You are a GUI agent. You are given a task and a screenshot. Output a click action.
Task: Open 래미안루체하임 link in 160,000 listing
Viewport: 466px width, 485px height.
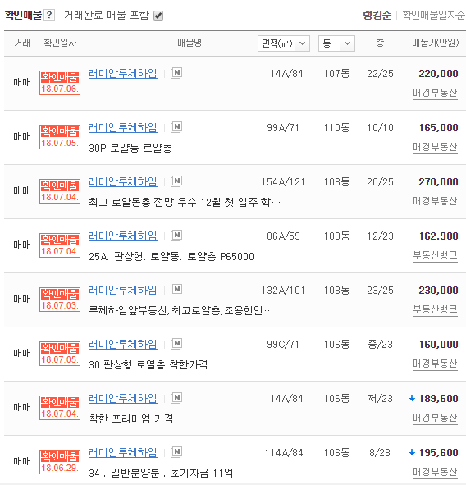[x=123, y=345]
